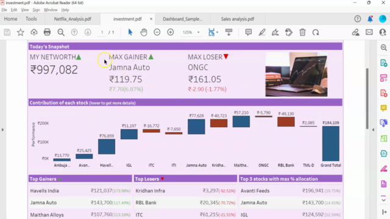This screenshot has width=390, height=219.
Task: Open the Edit menu
Action: tap(14, 10)
